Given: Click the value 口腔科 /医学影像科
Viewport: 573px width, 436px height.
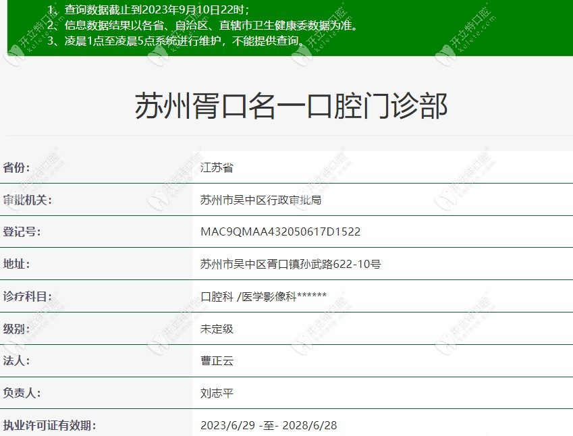Looking at the screenshot, I should (263, 296).
